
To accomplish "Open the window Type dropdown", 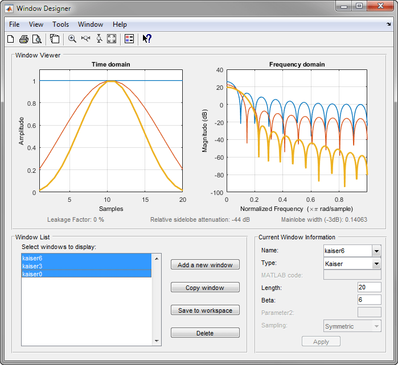I will (376, 263).
